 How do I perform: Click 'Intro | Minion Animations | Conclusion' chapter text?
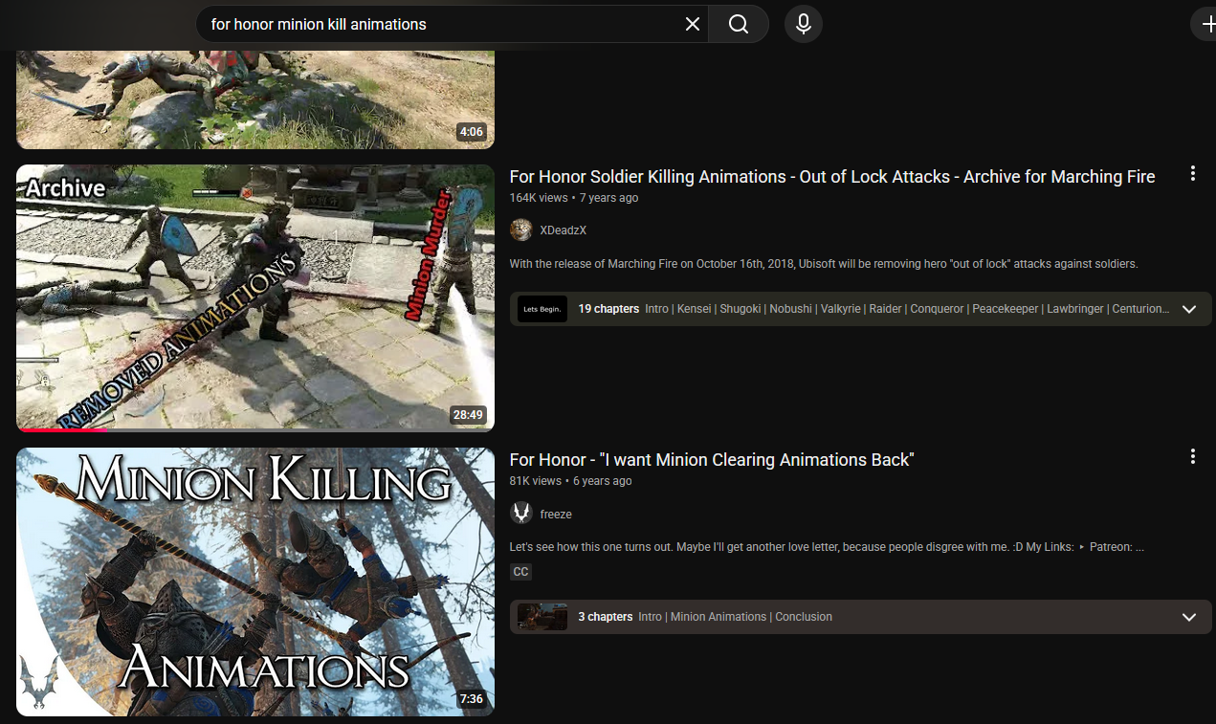[735, 617]
